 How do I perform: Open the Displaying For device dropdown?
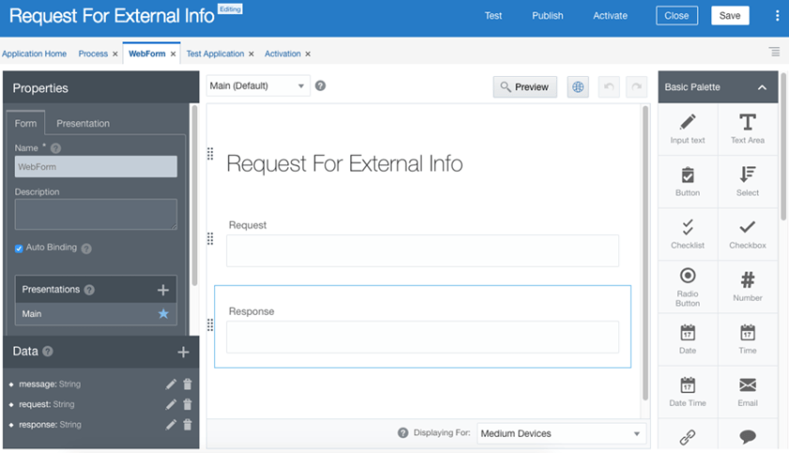tap(561, 433)
